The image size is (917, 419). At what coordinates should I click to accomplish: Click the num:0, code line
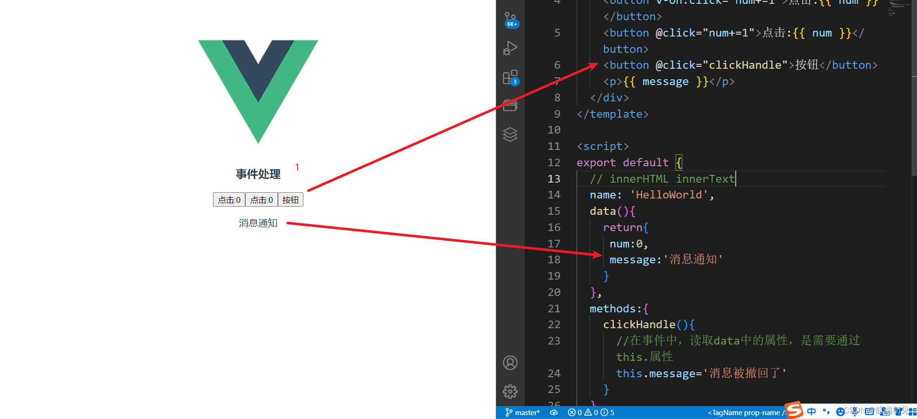click(x=629, y=244)
